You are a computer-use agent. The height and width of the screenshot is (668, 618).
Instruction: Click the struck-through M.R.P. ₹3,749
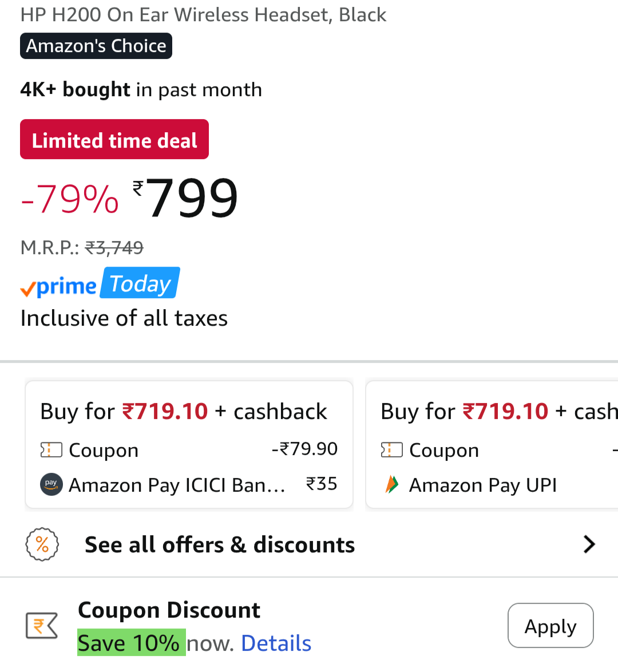114,248
